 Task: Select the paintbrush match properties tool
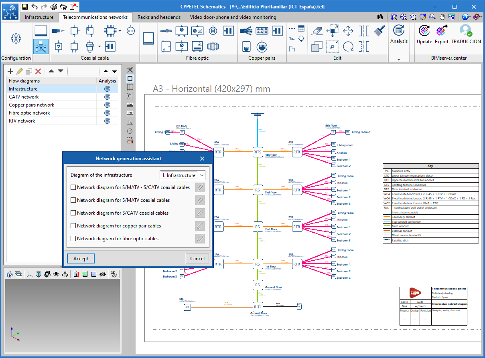point(379,31)
